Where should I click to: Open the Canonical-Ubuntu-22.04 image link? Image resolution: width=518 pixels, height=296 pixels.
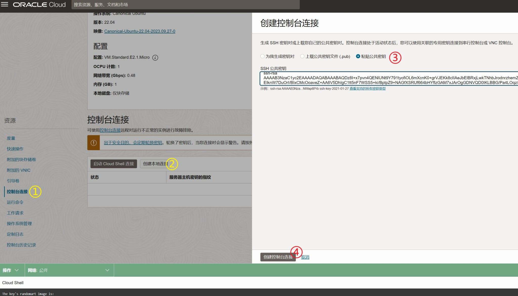(x=140, y=31)
